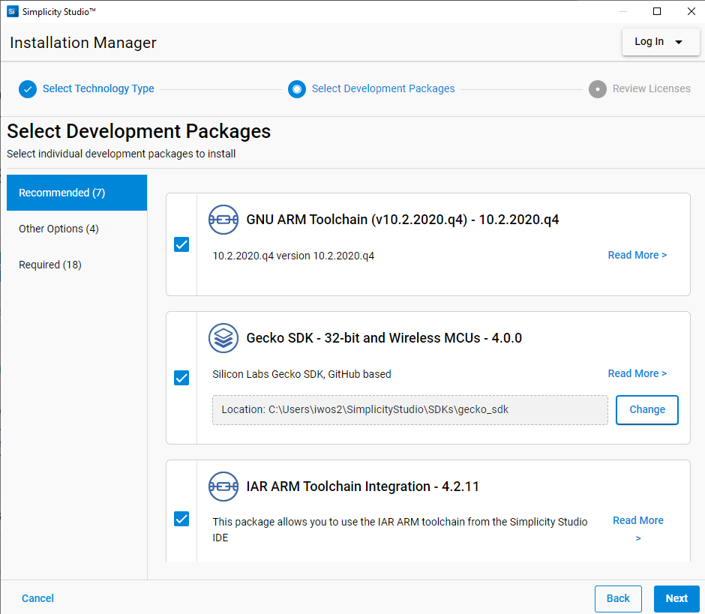Viewport: 705px width, 614px height.
Task: Click the completed Select Technology Type step icon
Action: point(28,89)
